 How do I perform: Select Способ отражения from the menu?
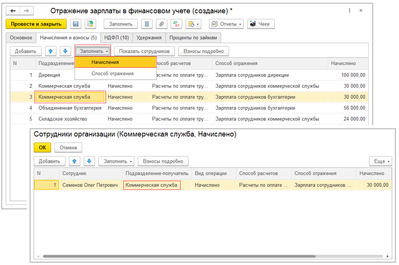point(112,74)
